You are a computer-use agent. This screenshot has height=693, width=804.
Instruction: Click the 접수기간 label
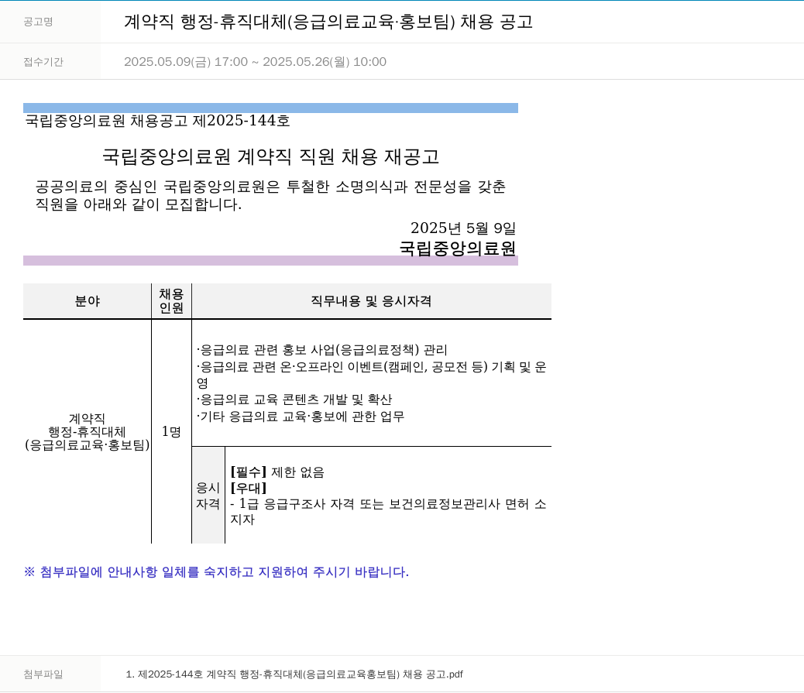click(43, 61)
